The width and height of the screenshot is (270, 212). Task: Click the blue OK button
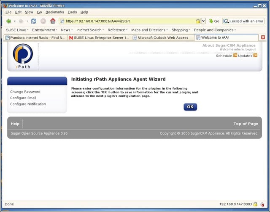[x=190, y=107]
